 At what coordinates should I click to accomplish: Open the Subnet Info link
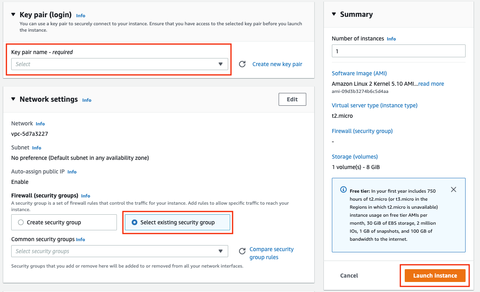[36, 147]
